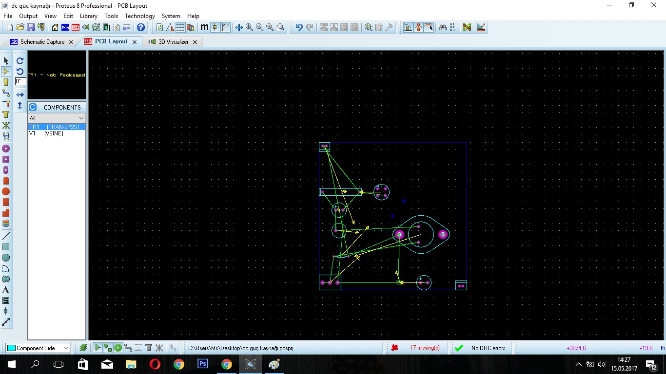Select the 2D Graphics Arc tool

tap(6, 268)
